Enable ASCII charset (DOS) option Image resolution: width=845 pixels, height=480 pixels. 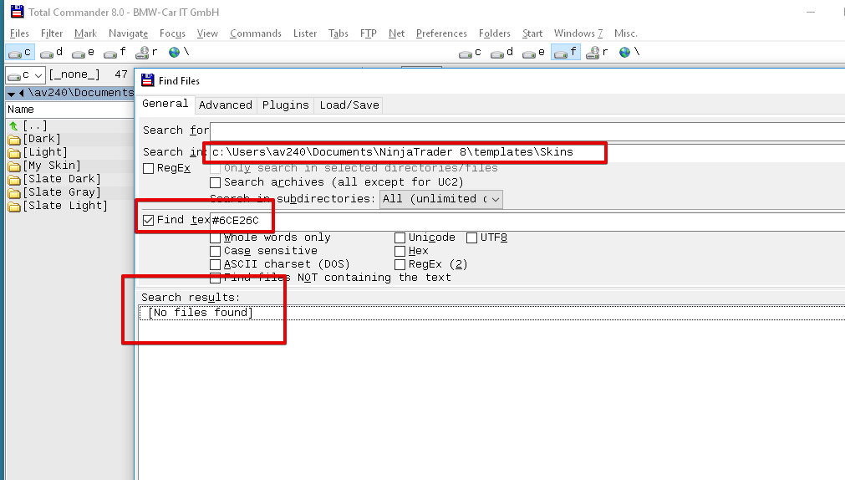[x=215, y=264]
